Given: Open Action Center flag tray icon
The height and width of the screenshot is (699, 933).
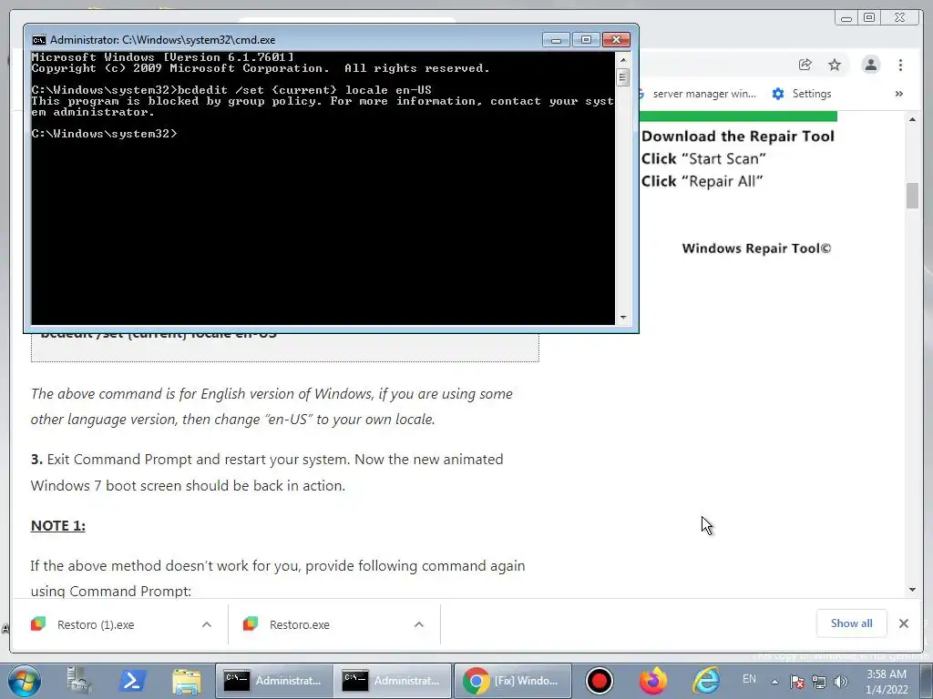Looking at the screenshot, I should pos(797,682).
